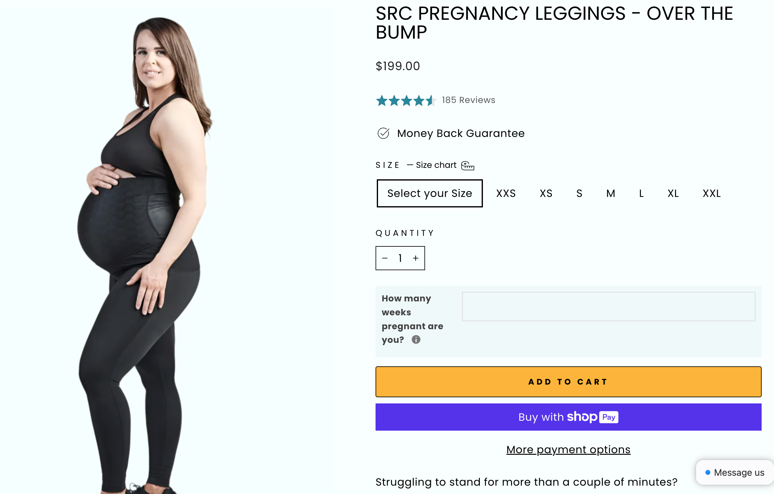Click the size chart ruler icon

coord(467,165)
